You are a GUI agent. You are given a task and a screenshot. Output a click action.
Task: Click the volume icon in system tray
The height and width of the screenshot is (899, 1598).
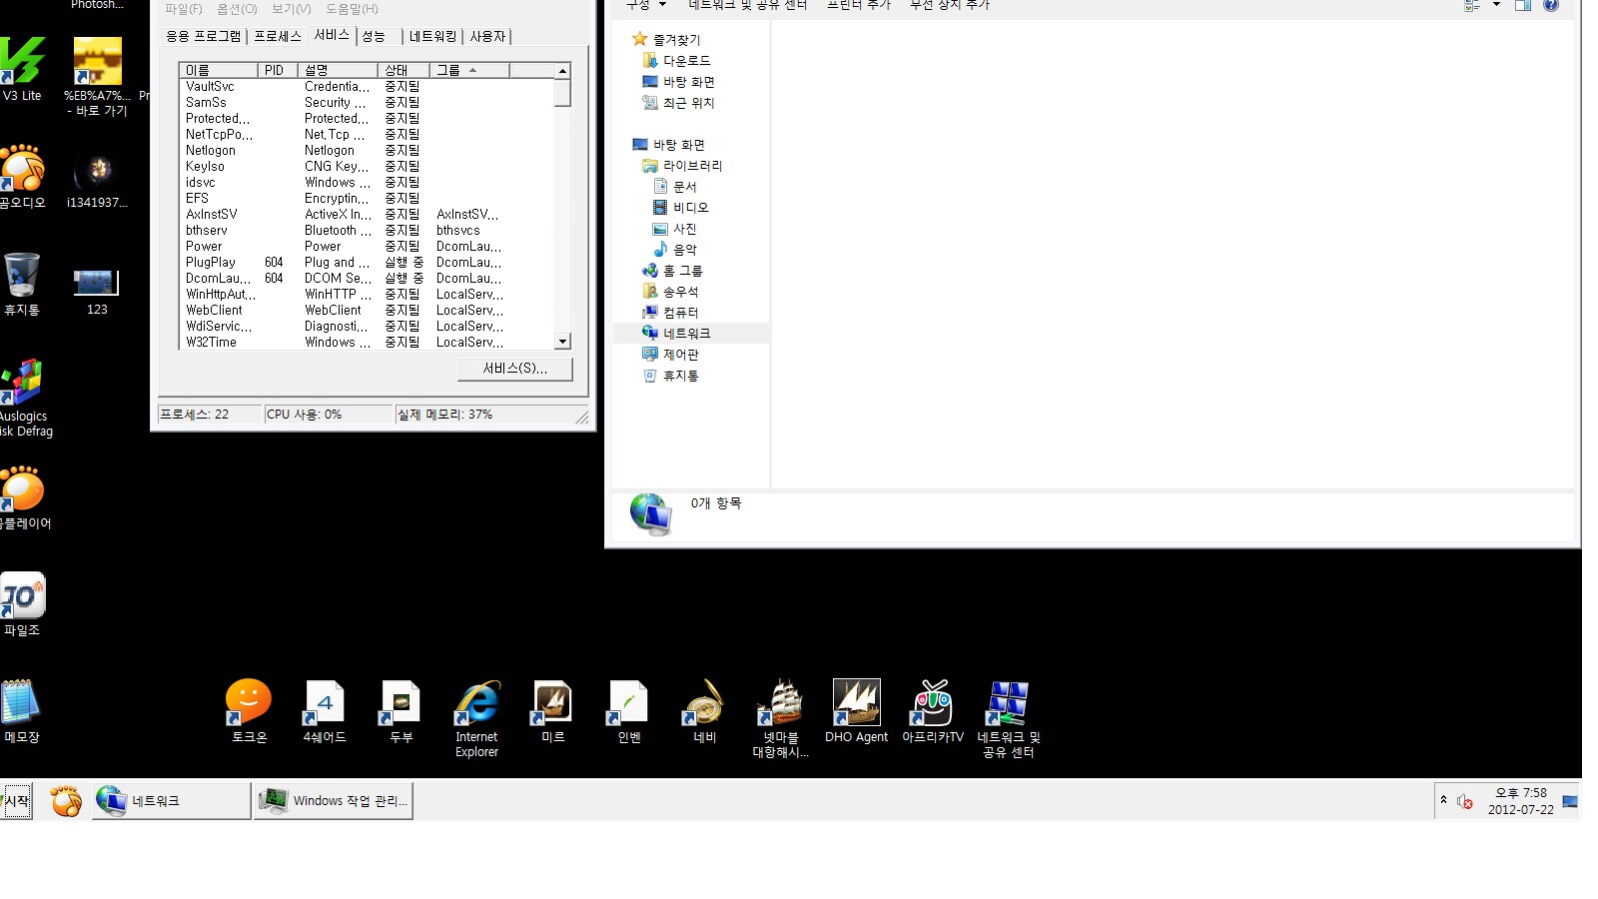1465,801
